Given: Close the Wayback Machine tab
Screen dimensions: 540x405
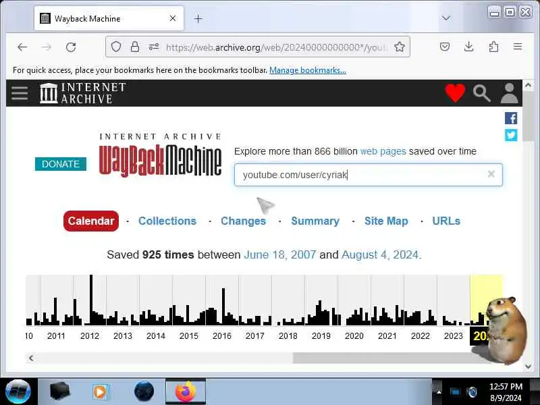Looking at the screenshot, I should 173,18.
